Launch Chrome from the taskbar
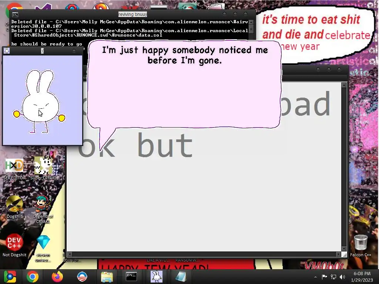Viewport: 379px width, 284px height. (33, 277)
